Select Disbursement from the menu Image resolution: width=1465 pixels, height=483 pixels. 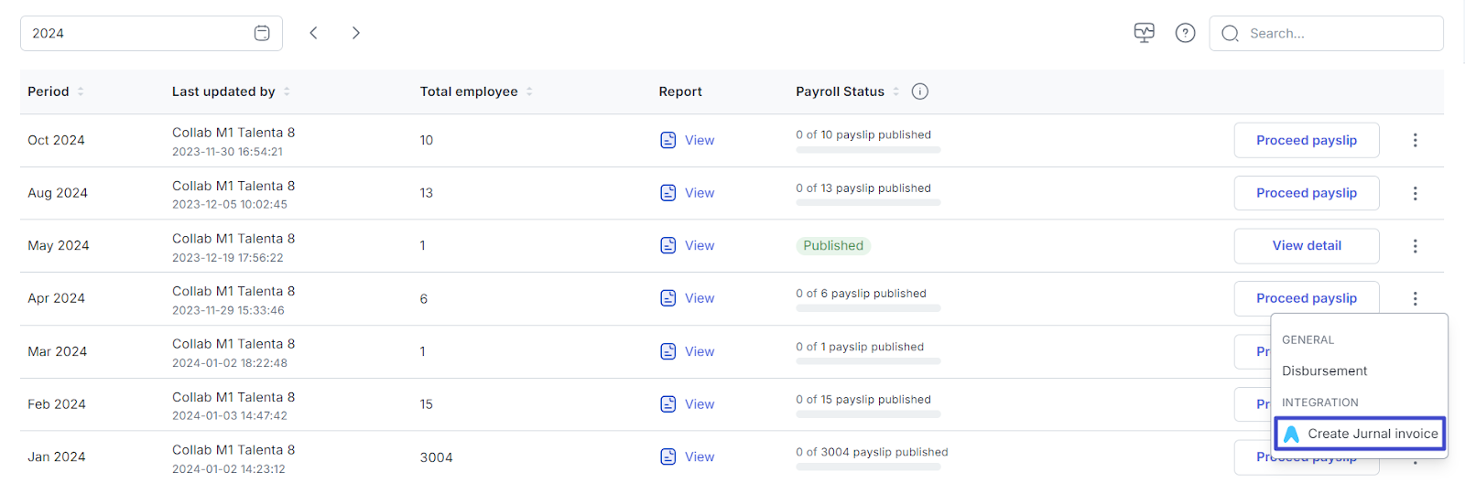pyautogui.click(x=1324, y=370)
